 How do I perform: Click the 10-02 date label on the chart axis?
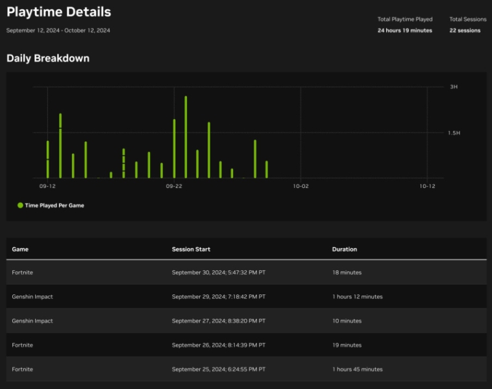(x=300, y=186)
